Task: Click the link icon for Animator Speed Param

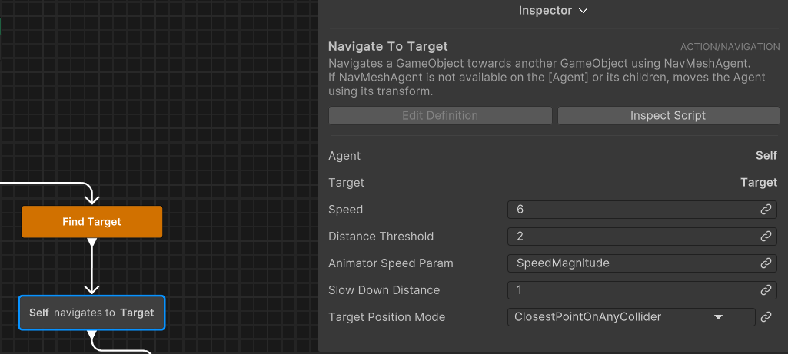Action: tap(766, 263)
